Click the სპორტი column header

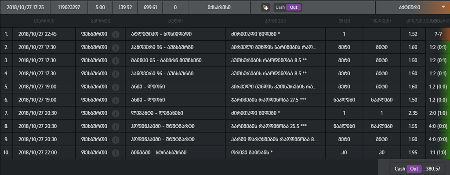(x=100, y=21)
